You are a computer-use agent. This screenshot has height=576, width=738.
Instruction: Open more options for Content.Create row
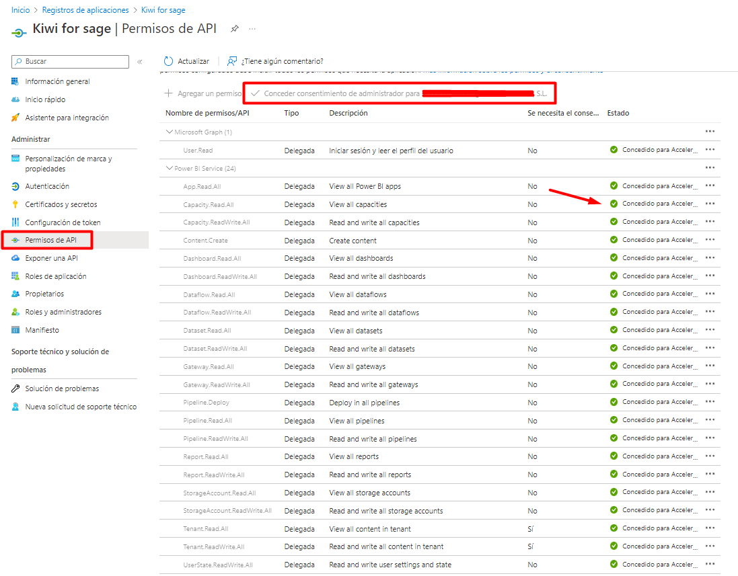coord(710,240)
